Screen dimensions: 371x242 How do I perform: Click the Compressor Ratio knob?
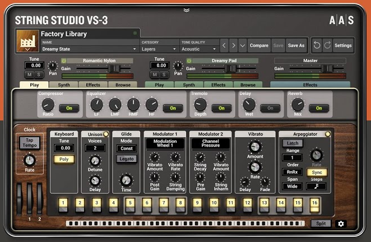click(x=48, y=105)
